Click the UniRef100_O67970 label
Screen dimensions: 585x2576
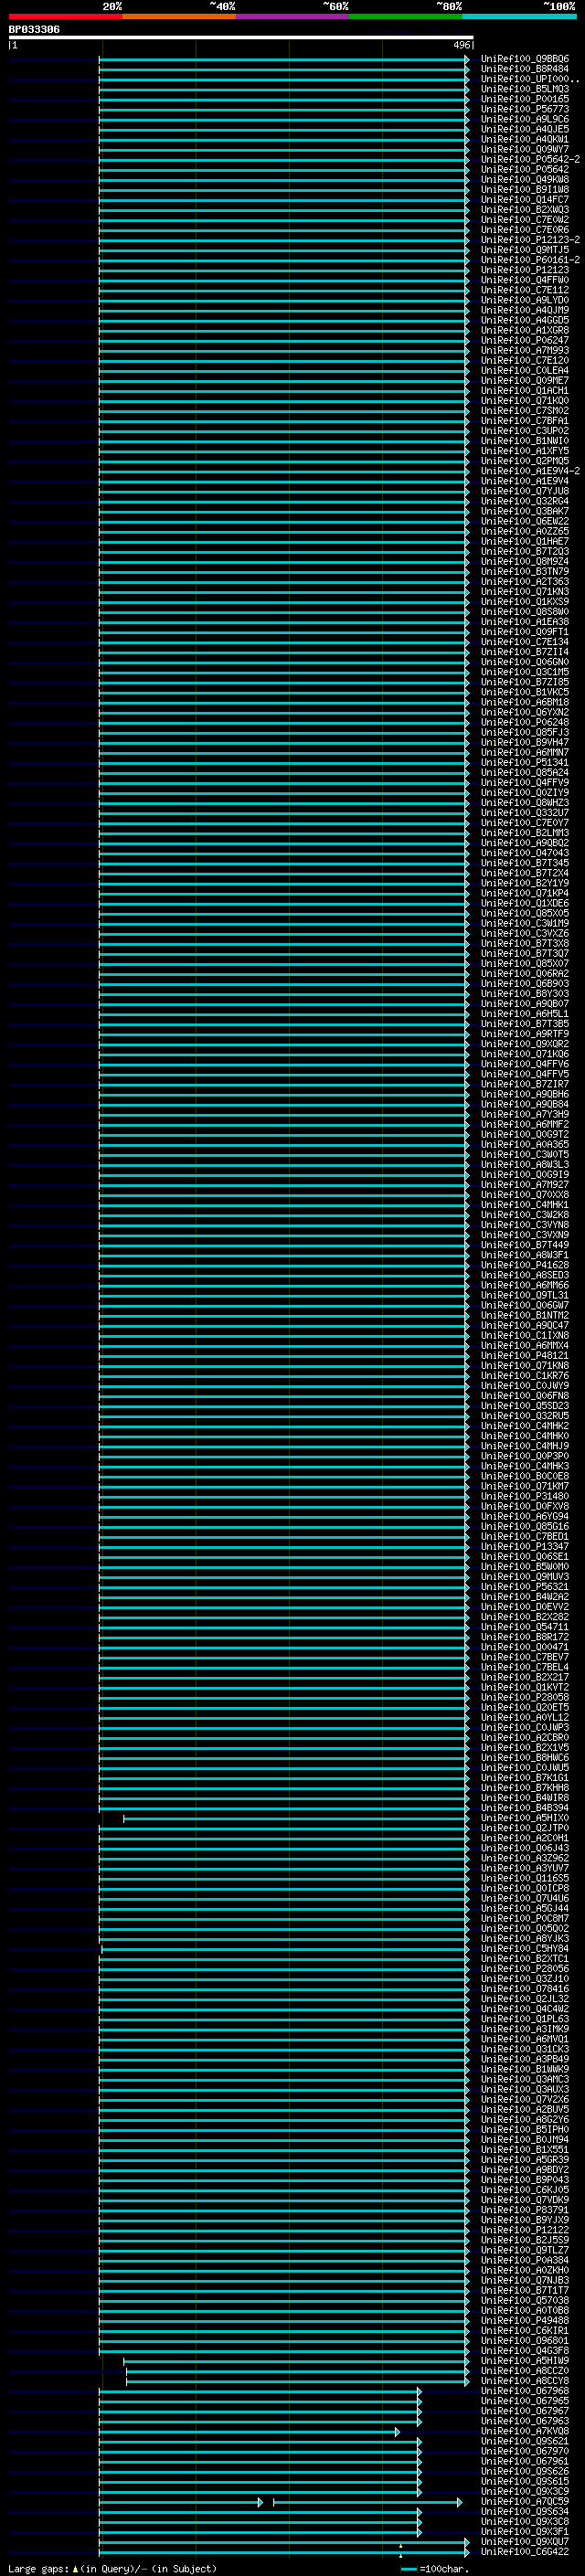[524, 2451]
